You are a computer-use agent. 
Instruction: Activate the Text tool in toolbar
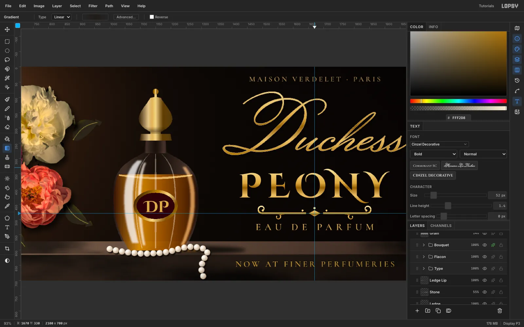coord(7,227)
